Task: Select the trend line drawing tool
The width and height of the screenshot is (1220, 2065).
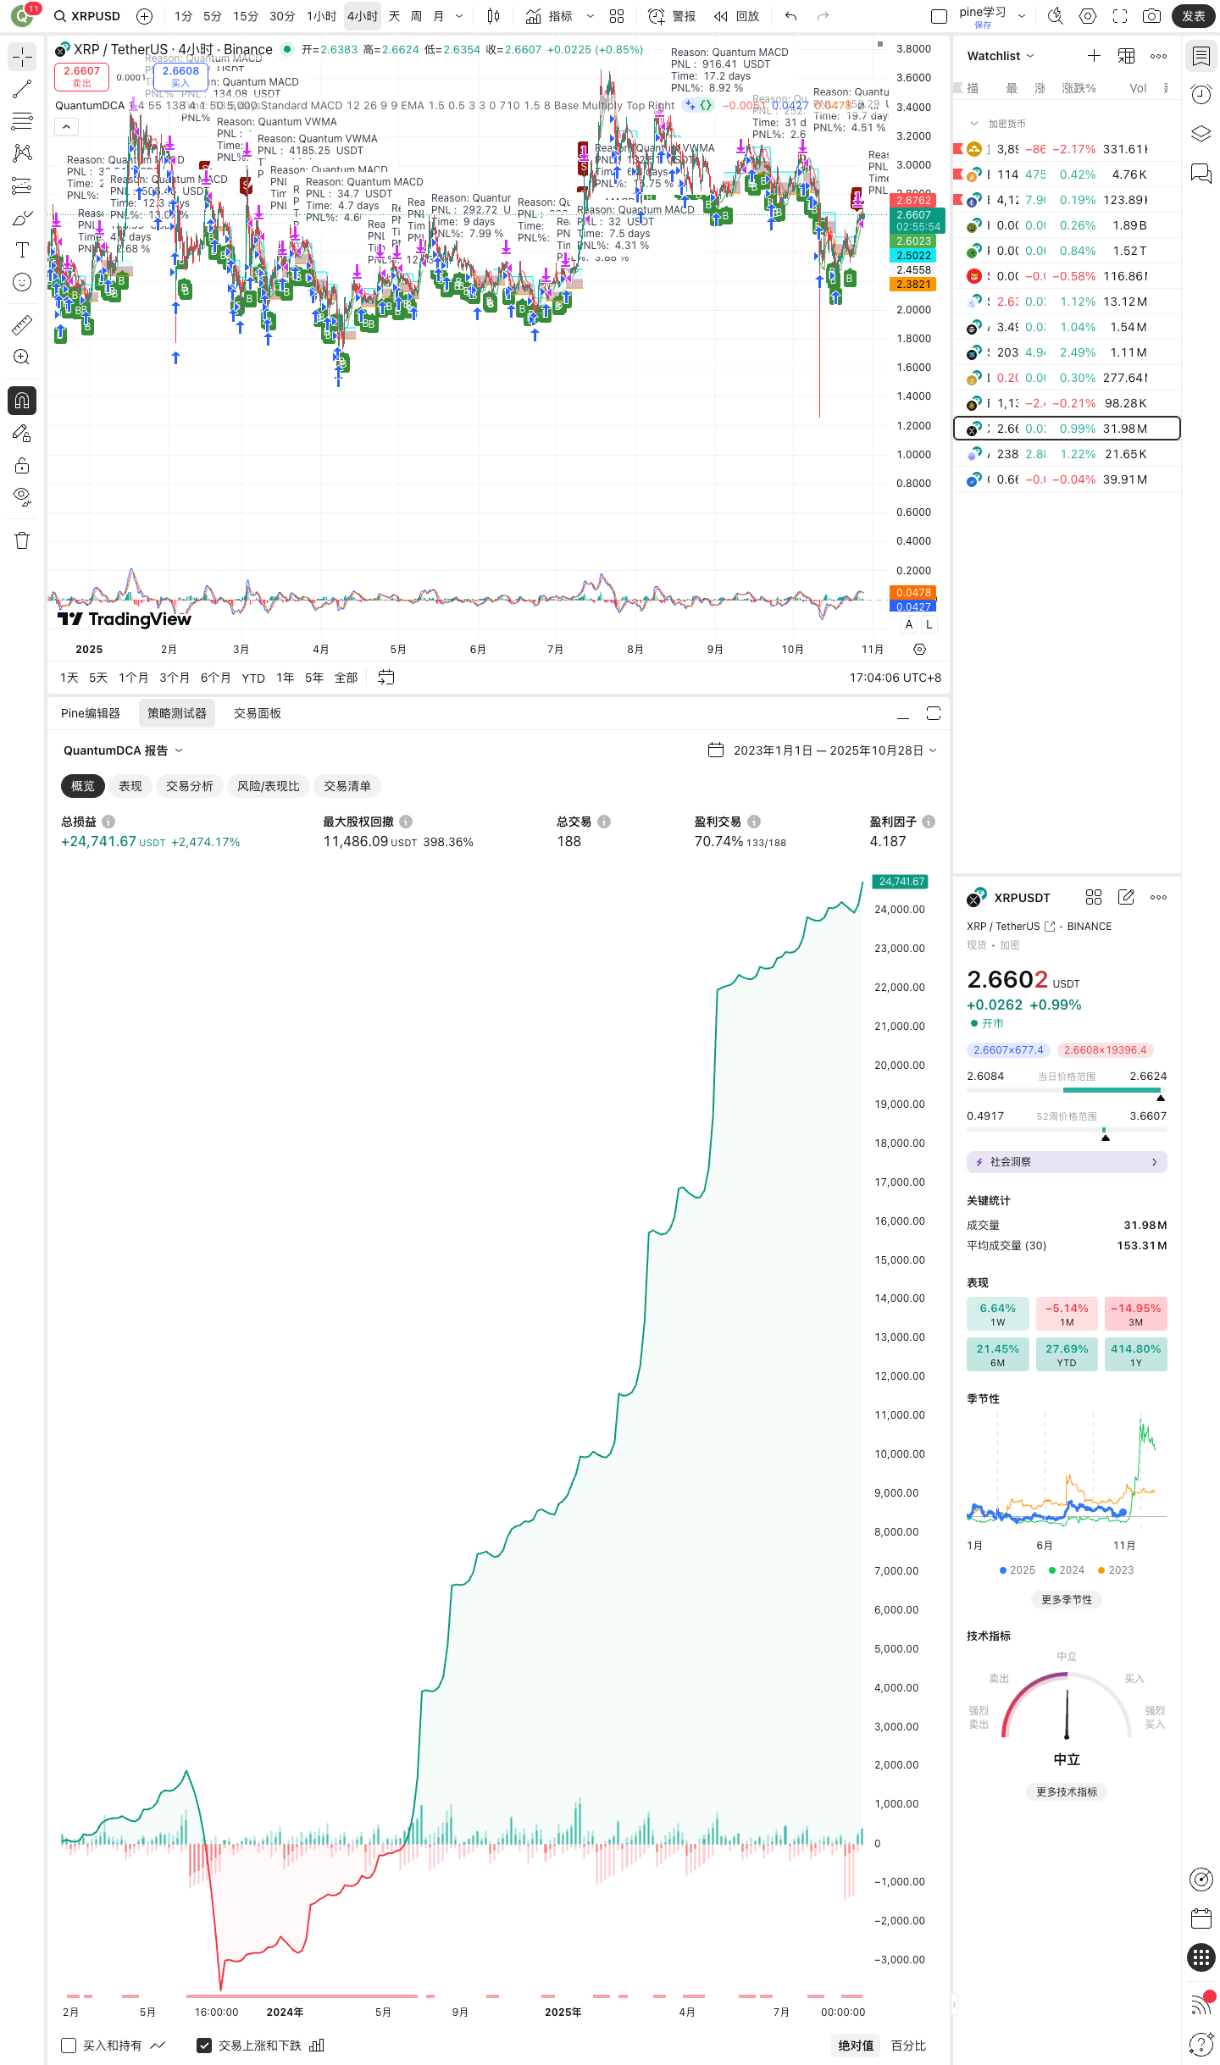Action: pos(22,89)
